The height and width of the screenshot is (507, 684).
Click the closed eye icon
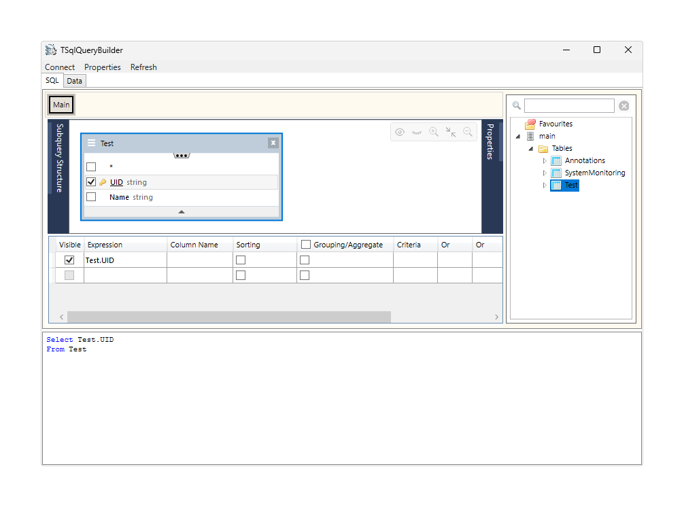click(x=417, y=132)
